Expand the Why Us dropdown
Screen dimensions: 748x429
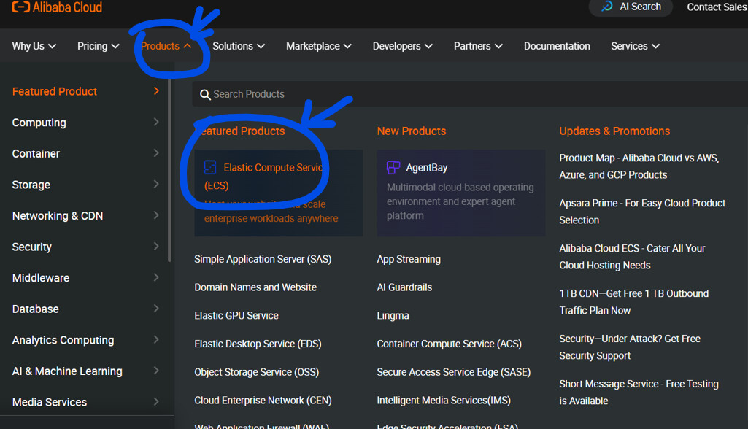pyautogui.click(x=34, y=46)
